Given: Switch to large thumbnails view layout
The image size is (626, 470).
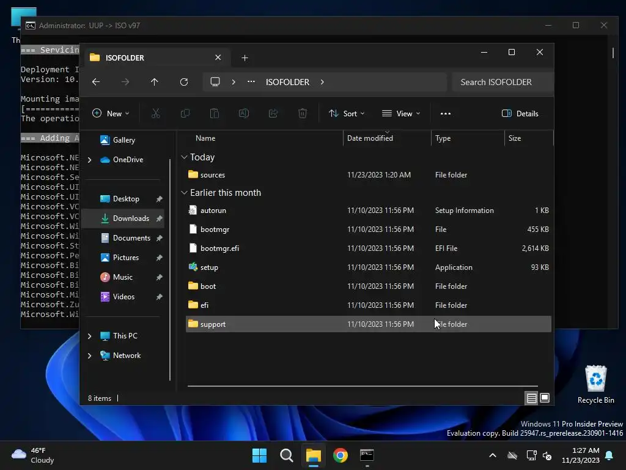Looking at the screenshot, I should point(545,398).
